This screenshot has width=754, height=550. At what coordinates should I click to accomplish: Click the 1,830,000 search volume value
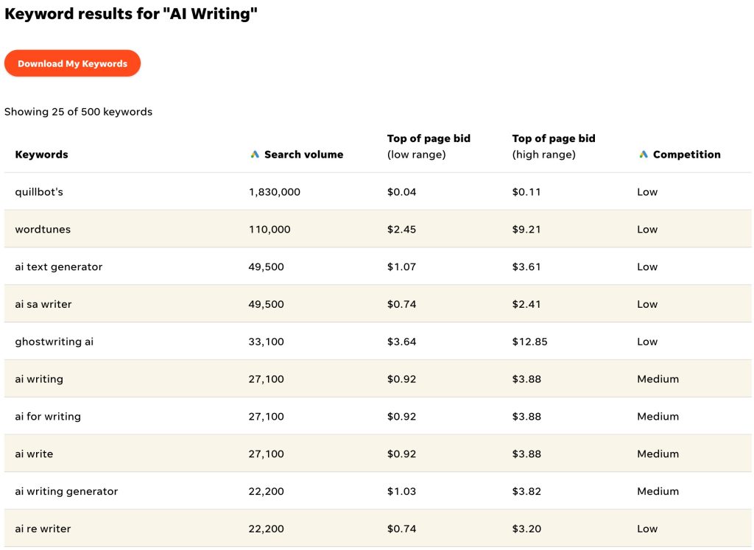coord(275,192)
